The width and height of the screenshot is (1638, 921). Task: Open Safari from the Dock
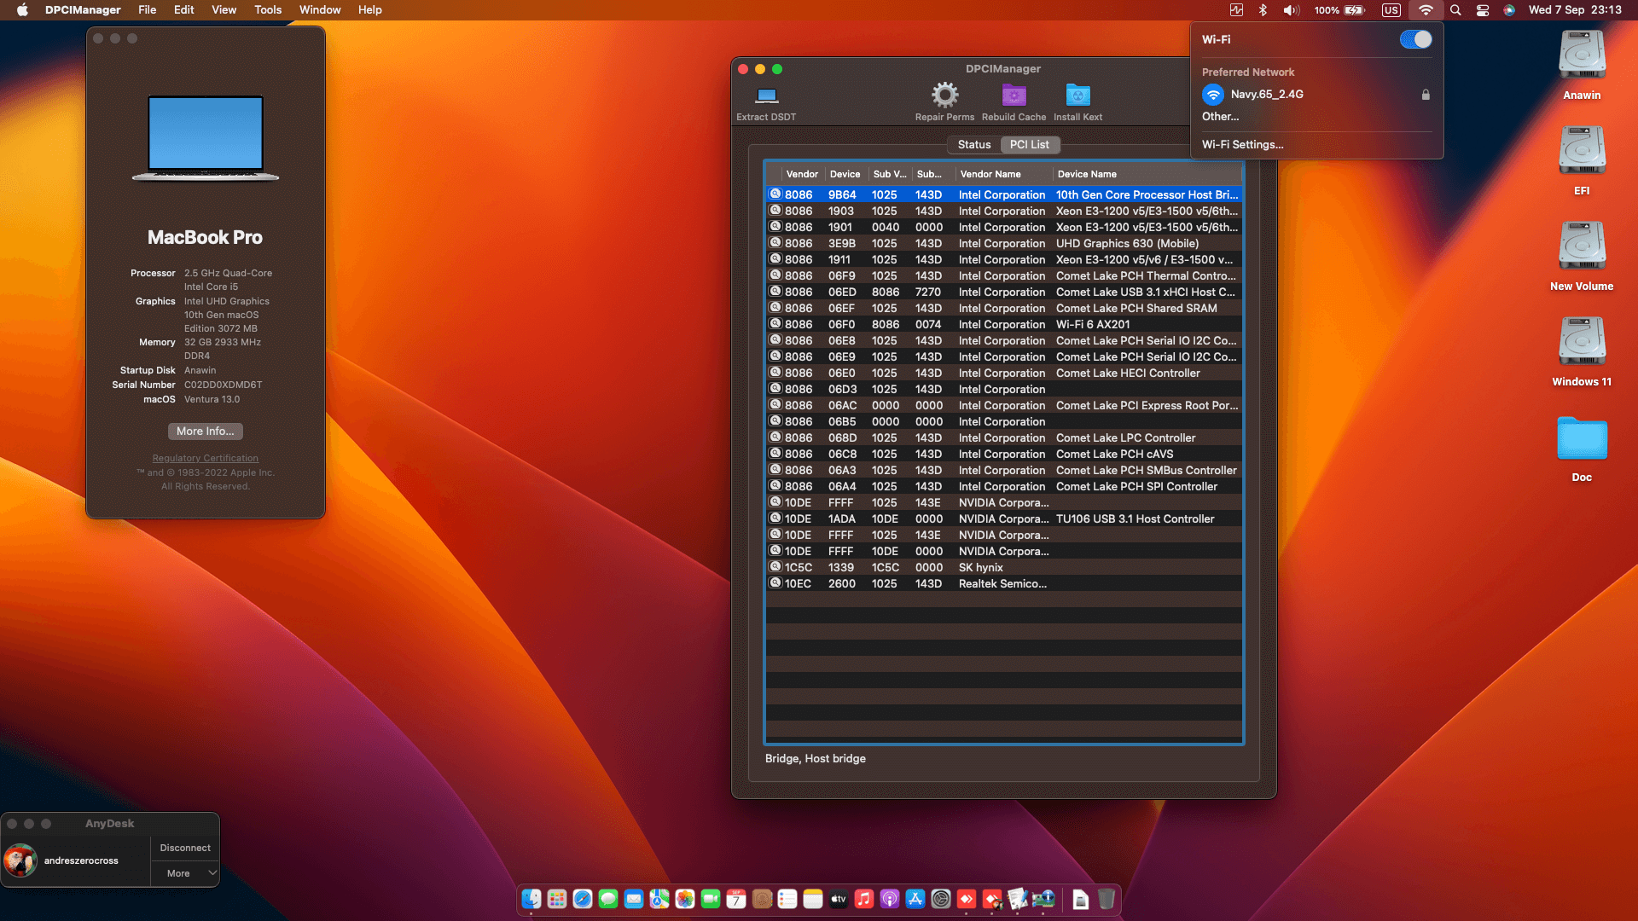click(583, 899)
